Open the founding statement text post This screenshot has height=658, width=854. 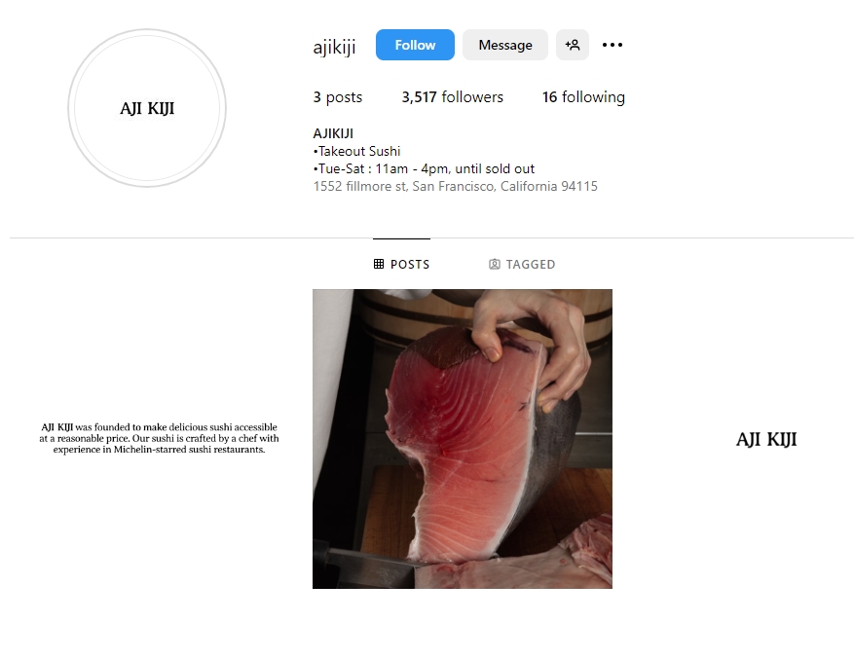tap(159, 438)
